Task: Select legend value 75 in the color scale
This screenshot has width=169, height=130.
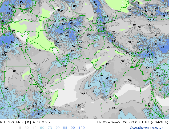Action: pos(50,128)
